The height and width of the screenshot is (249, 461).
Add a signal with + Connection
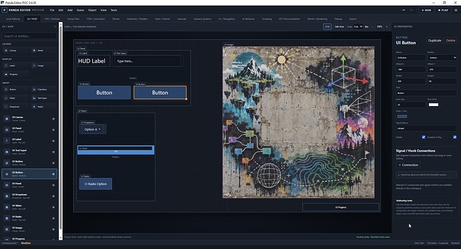[x=408, y=165]
